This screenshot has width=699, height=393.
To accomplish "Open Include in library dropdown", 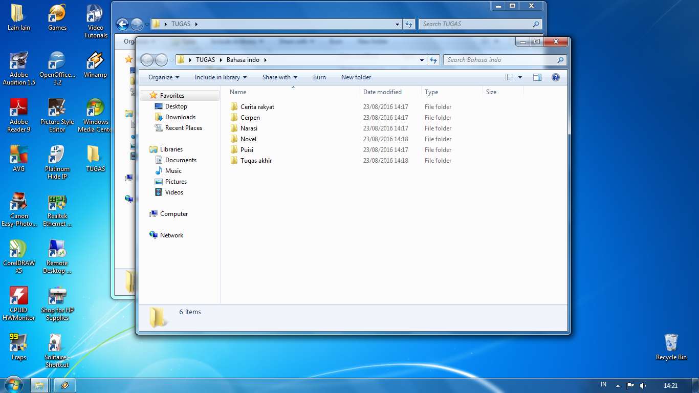I will click(221, 77).
